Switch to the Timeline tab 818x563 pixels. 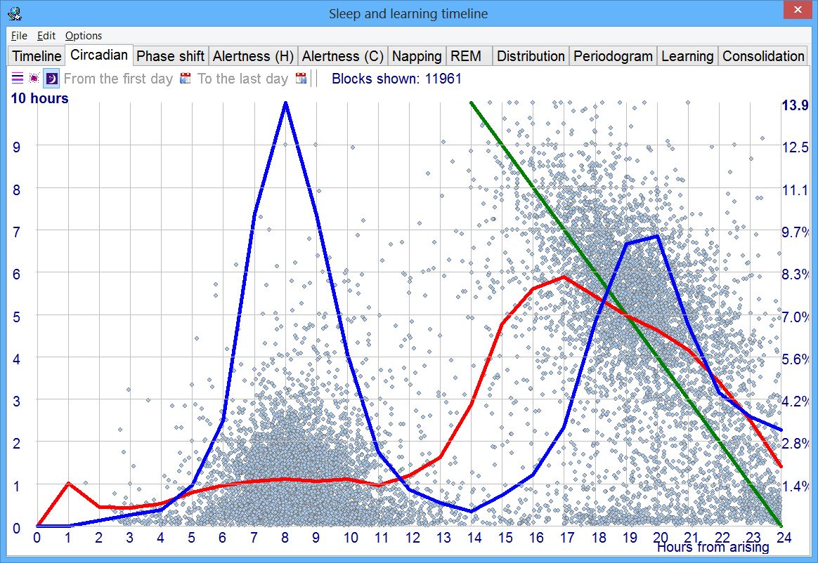pos(37,56)
